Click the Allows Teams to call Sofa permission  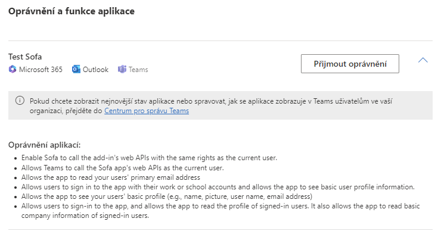[x=123, y=168]
